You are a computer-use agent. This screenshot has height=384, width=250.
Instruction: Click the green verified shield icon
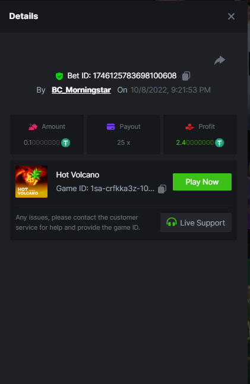pos(59,76)
